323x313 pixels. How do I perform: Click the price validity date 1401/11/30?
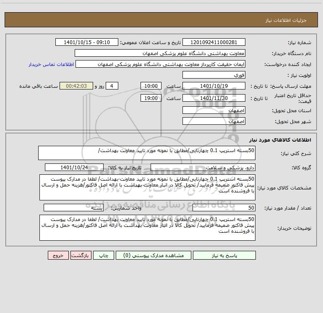(x=214, y=98)
